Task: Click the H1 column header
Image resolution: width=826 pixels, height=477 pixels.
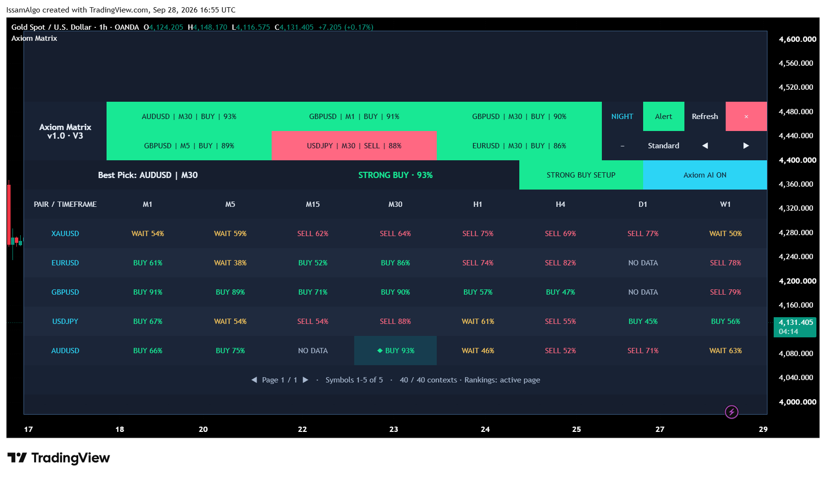Action: pyautogui.click(x=478, y=204)
